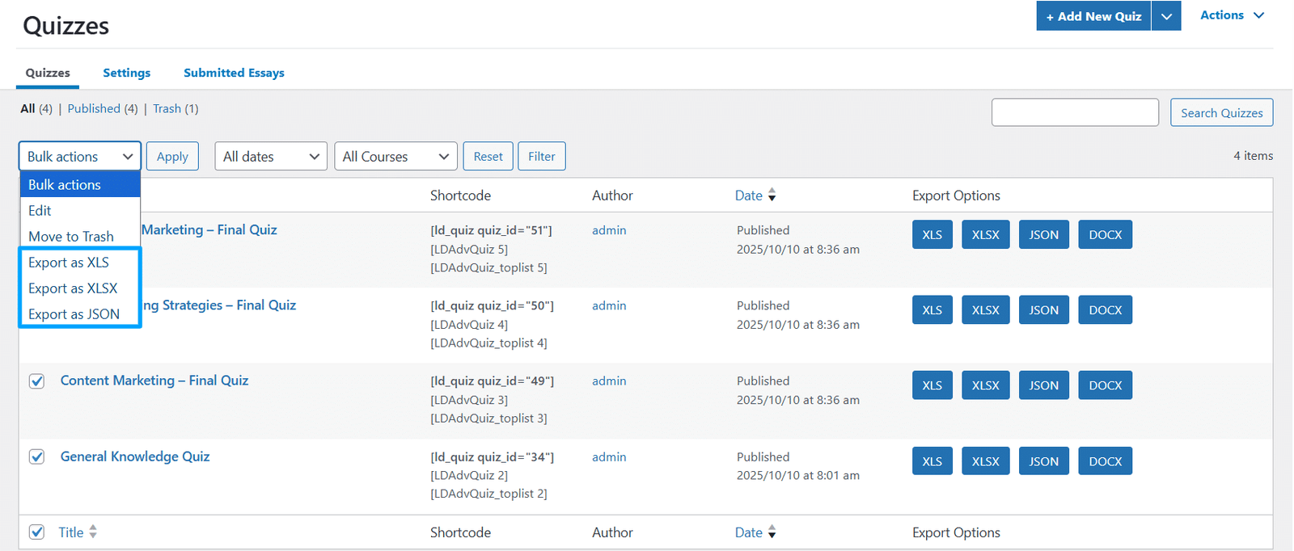Select Export as JSON bulk option
The width and height of the screenshot is (1294, 551).
80,313
